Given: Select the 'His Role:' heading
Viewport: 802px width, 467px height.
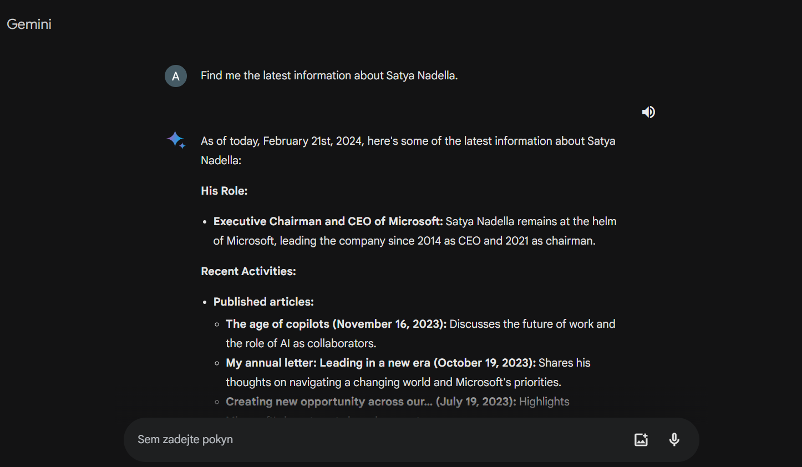Looking at the screenshot, I should coord(224,191).
